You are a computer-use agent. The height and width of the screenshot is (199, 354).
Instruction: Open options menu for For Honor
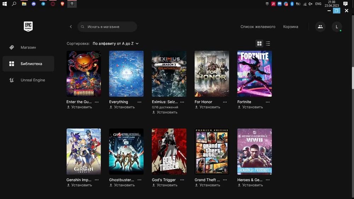225,102
